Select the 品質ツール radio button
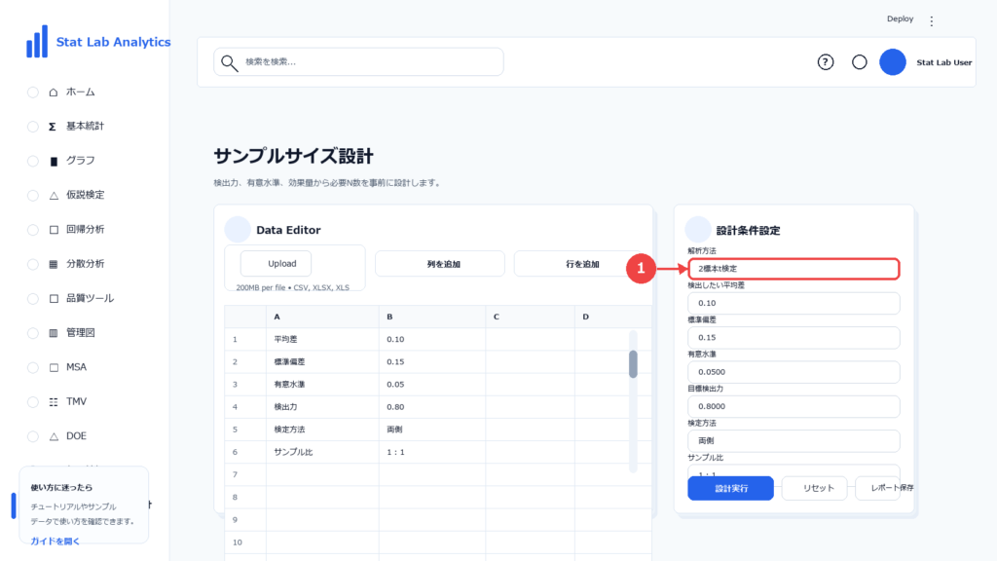Viewport: 997px width, 561px height. pos(33,298)
